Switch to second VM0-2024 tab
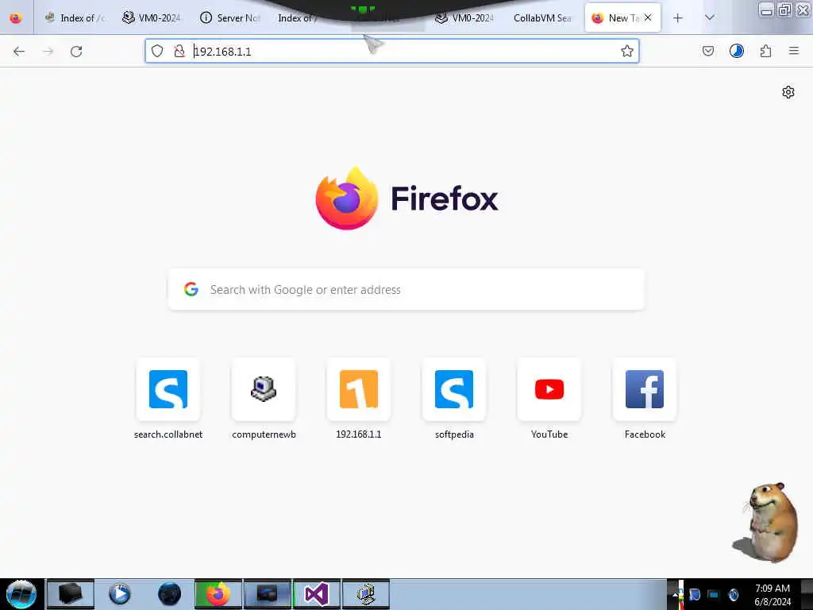Image resolution: width=813 pixels, height=610 pixels. click(464, 17)
